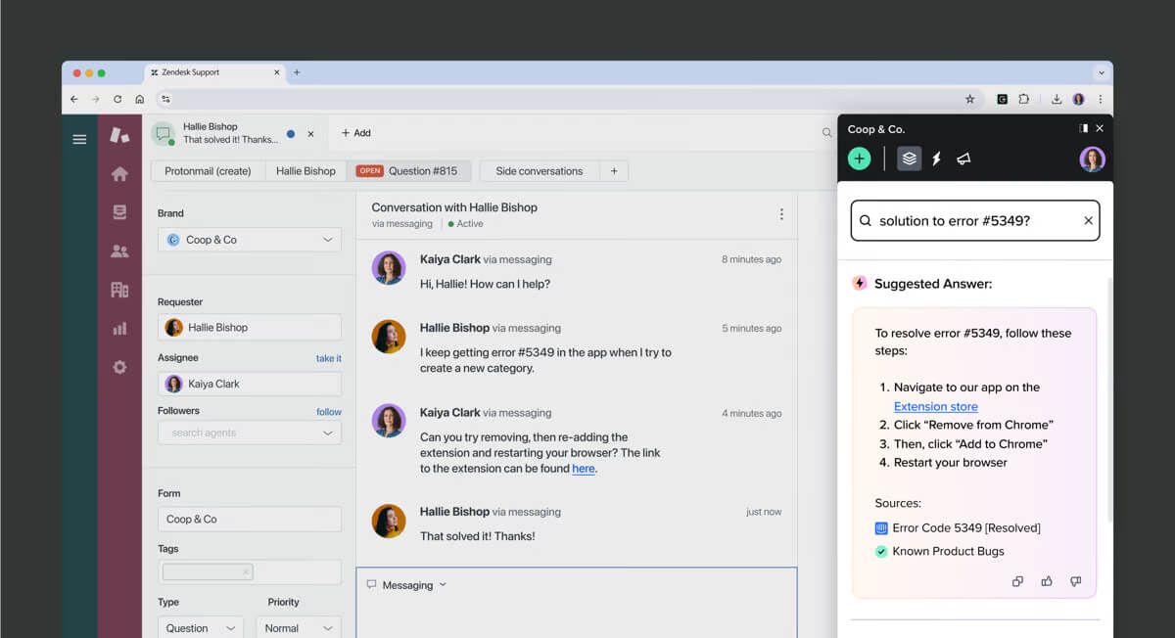1175x638 pixels.
Task: Open the Type dropdown set to Question
Action: (x=201, y=628)
